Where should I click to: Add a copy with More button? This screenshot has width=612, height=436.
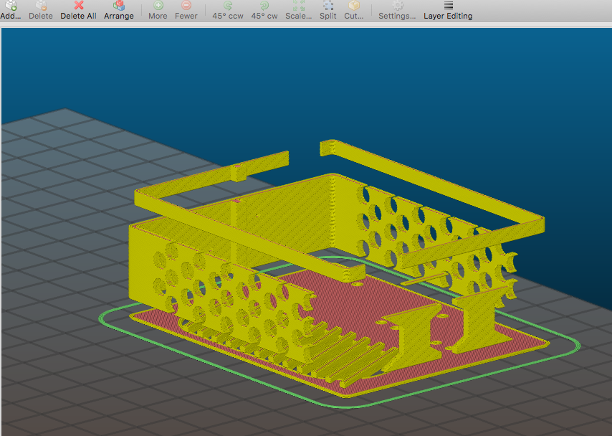(158, 10)
